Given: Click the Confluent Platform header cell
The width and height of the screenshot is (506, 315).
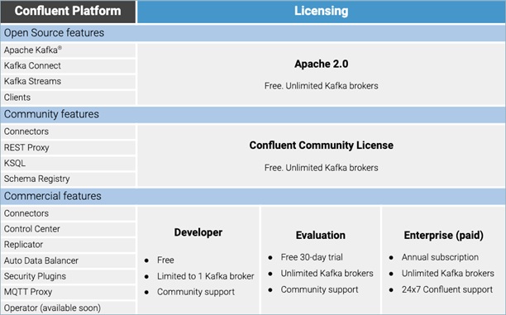Looking at the screenshot, I should pos(68,12).
